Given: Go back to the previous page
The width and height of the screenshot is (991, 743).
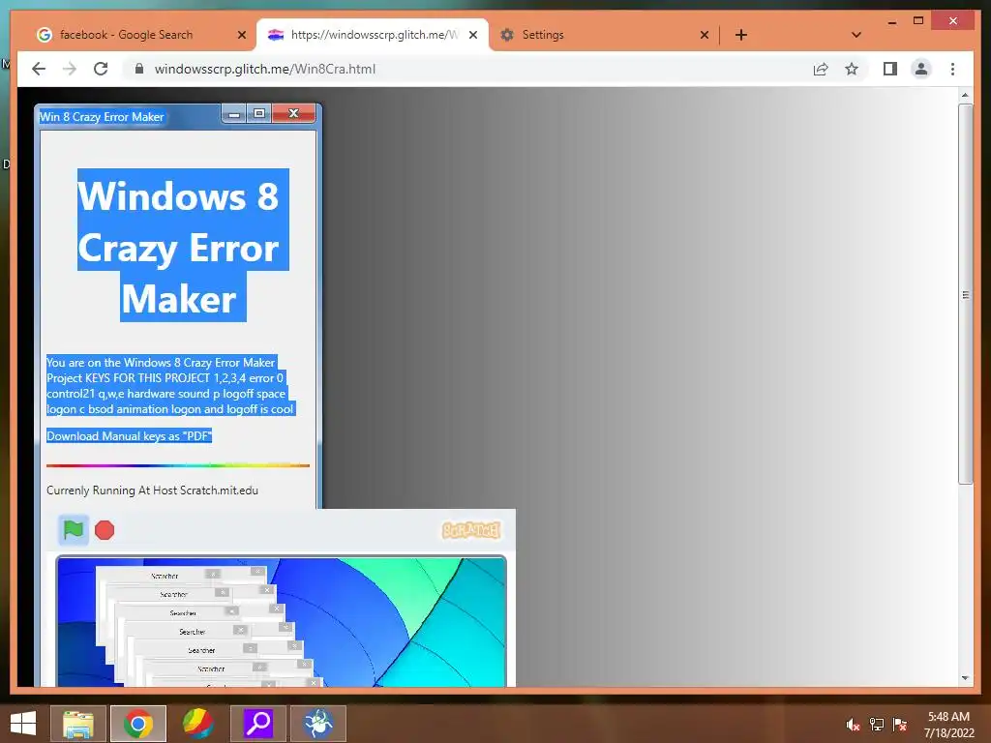Looking at the screenshot, I should click(x=39, y=69).
